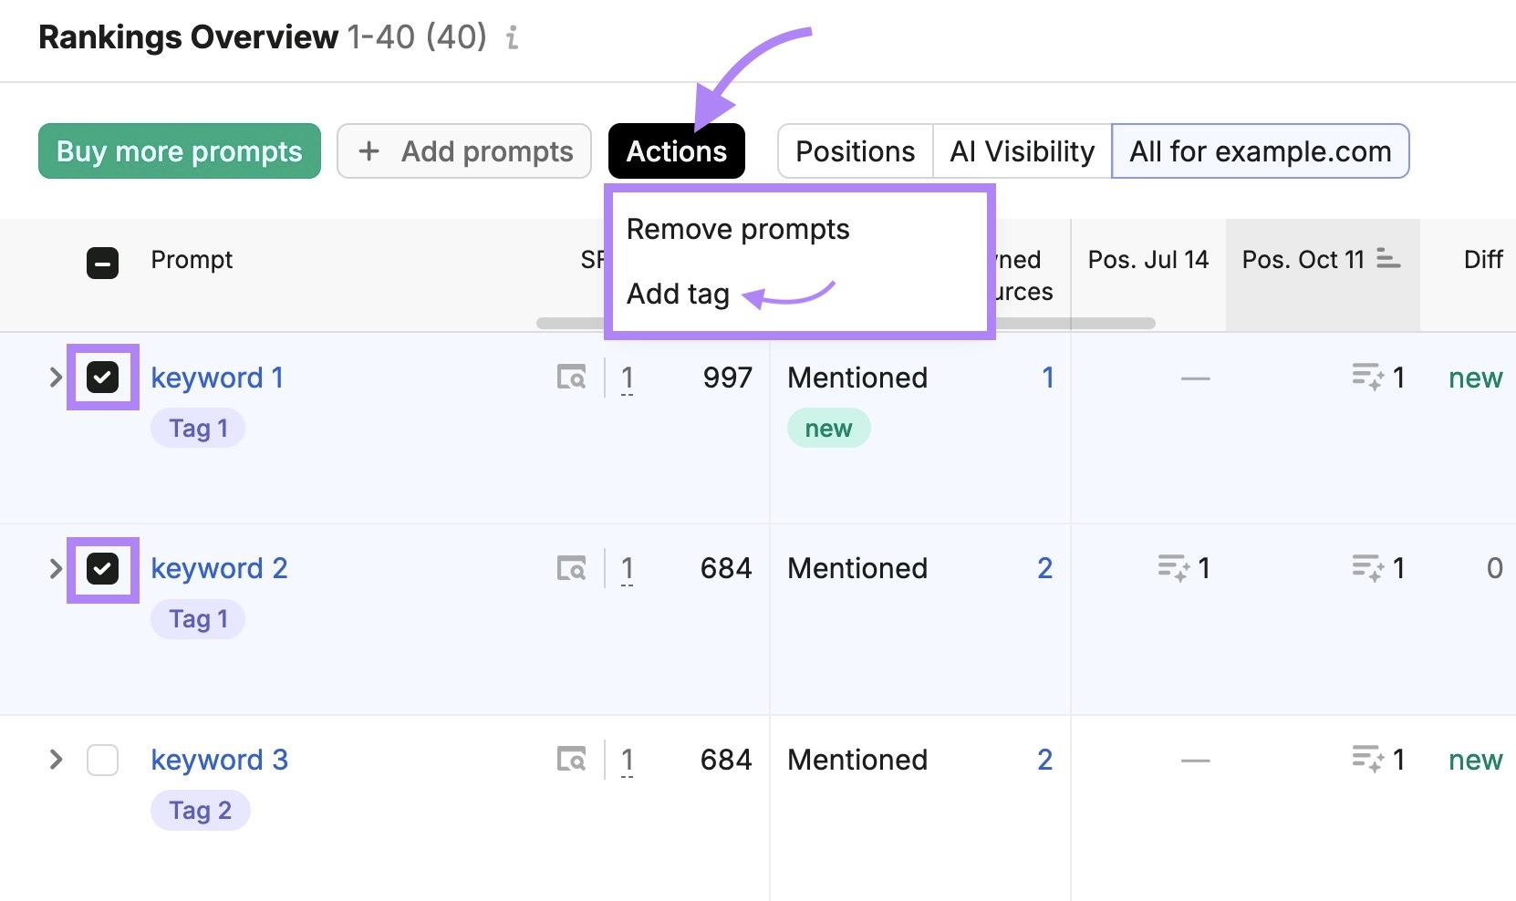Switch to the AI Visibility tab
This screenshot has height=901, width=1516.
1022,151
